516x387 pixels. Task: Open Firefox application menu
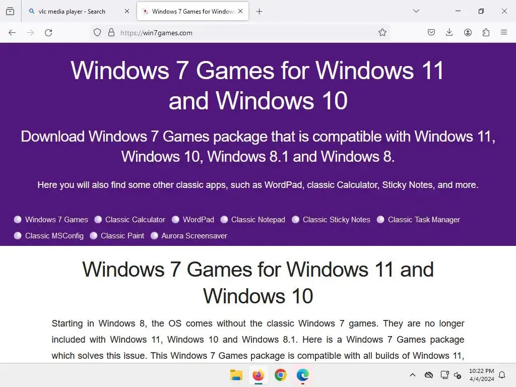click(x=504, y=33)
